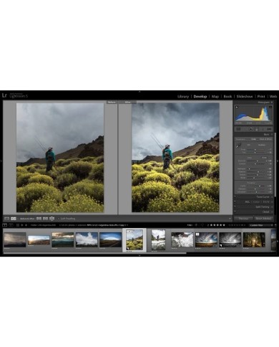Go forward to next source arrow
The width and height of the screenshot is (279, 347).
[26, 225]
